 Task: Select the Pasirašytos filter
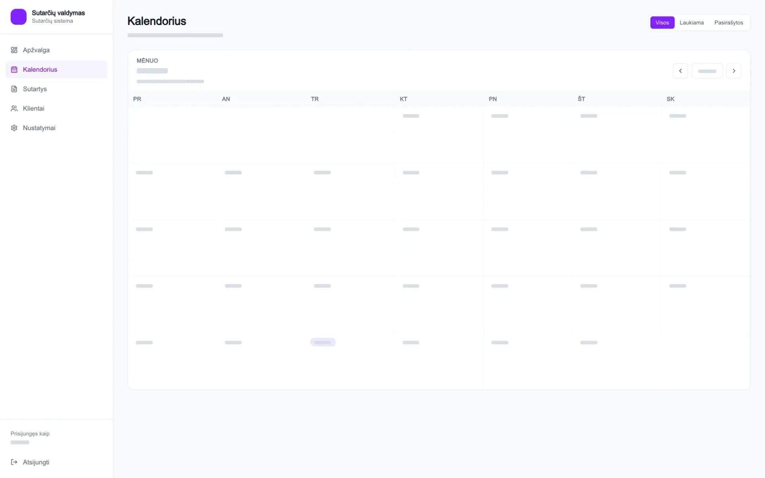[x=728, y=23]
